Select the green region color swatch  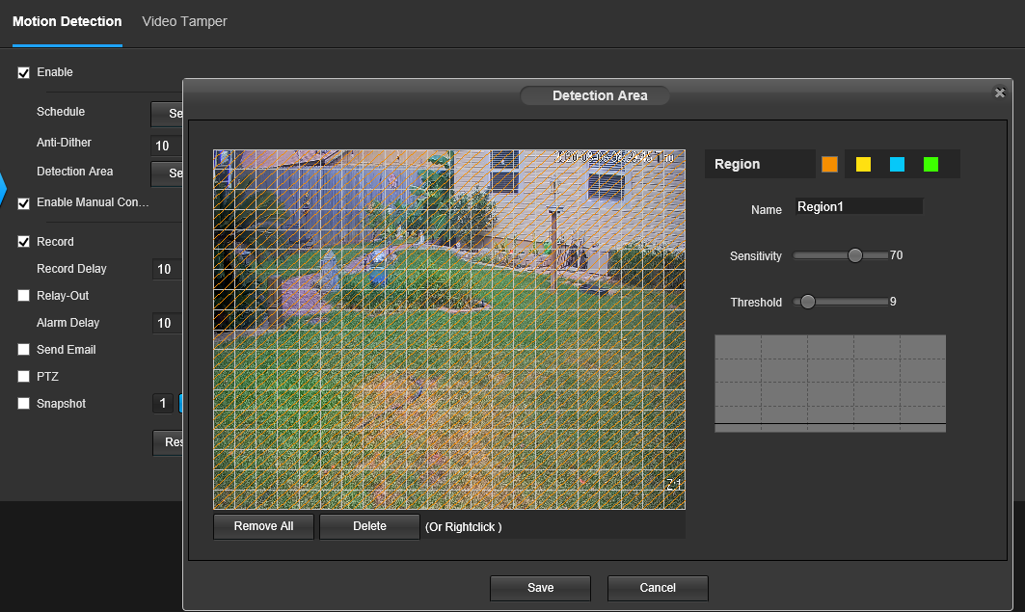(931, 164)
